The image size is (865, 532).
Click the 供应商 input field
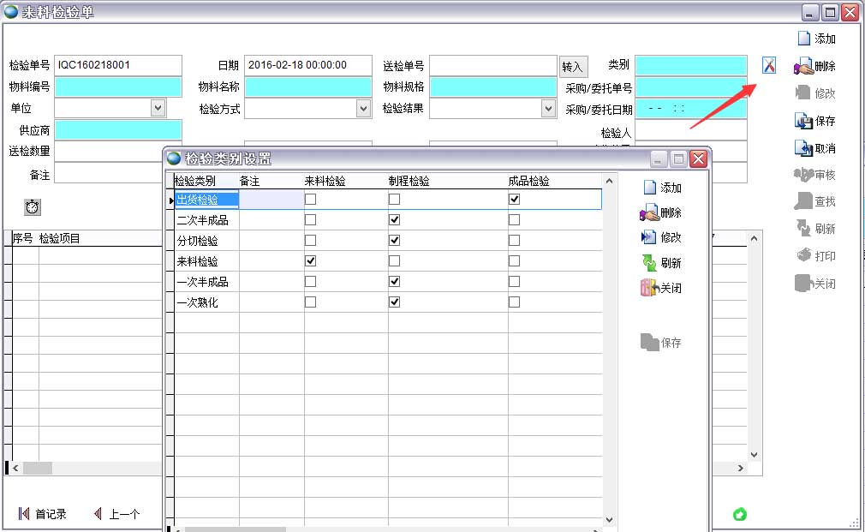tap(118, 129)
